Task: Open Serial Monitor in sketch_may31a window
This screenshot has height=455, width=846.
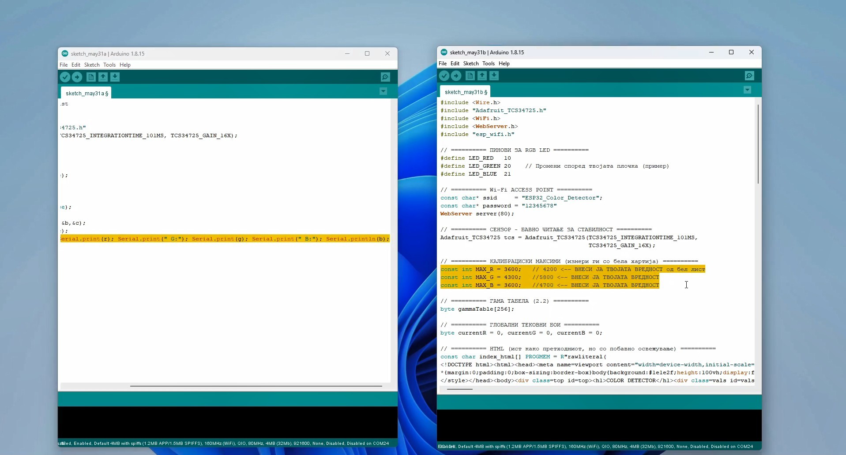Action: point(385,77)
